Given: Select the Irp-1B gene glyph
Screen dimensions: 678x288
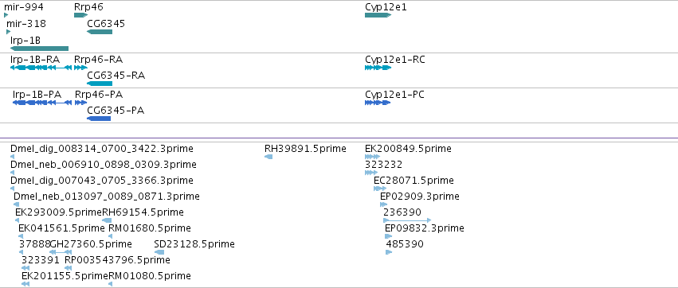Looking at the screenshot, I should 39,49.
